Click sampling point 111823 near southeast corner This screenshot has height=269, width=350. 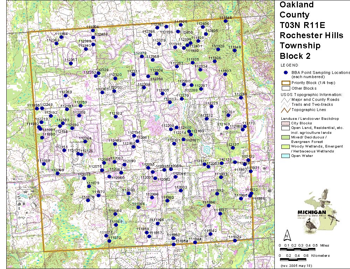235,241
